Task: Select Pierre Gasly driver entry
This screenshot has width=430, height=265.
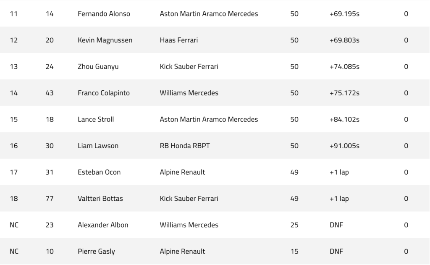Action: 96,252
